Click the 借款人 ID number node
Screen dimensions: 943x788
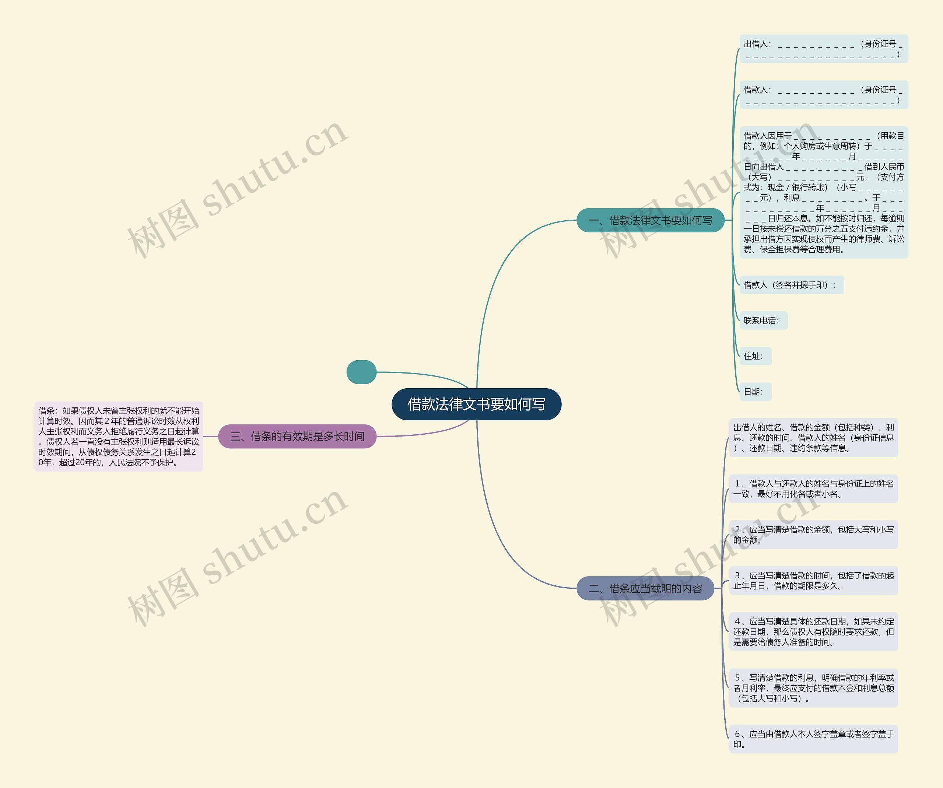(x=824, y=95)
